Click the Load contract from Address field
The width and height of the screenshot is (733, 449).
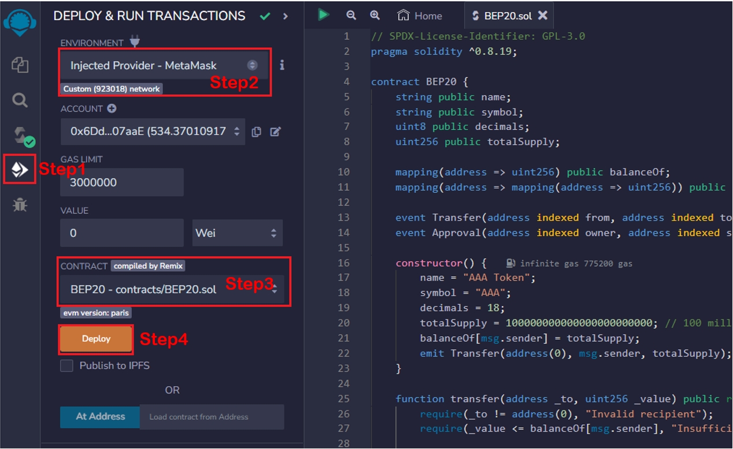(212, 417)
